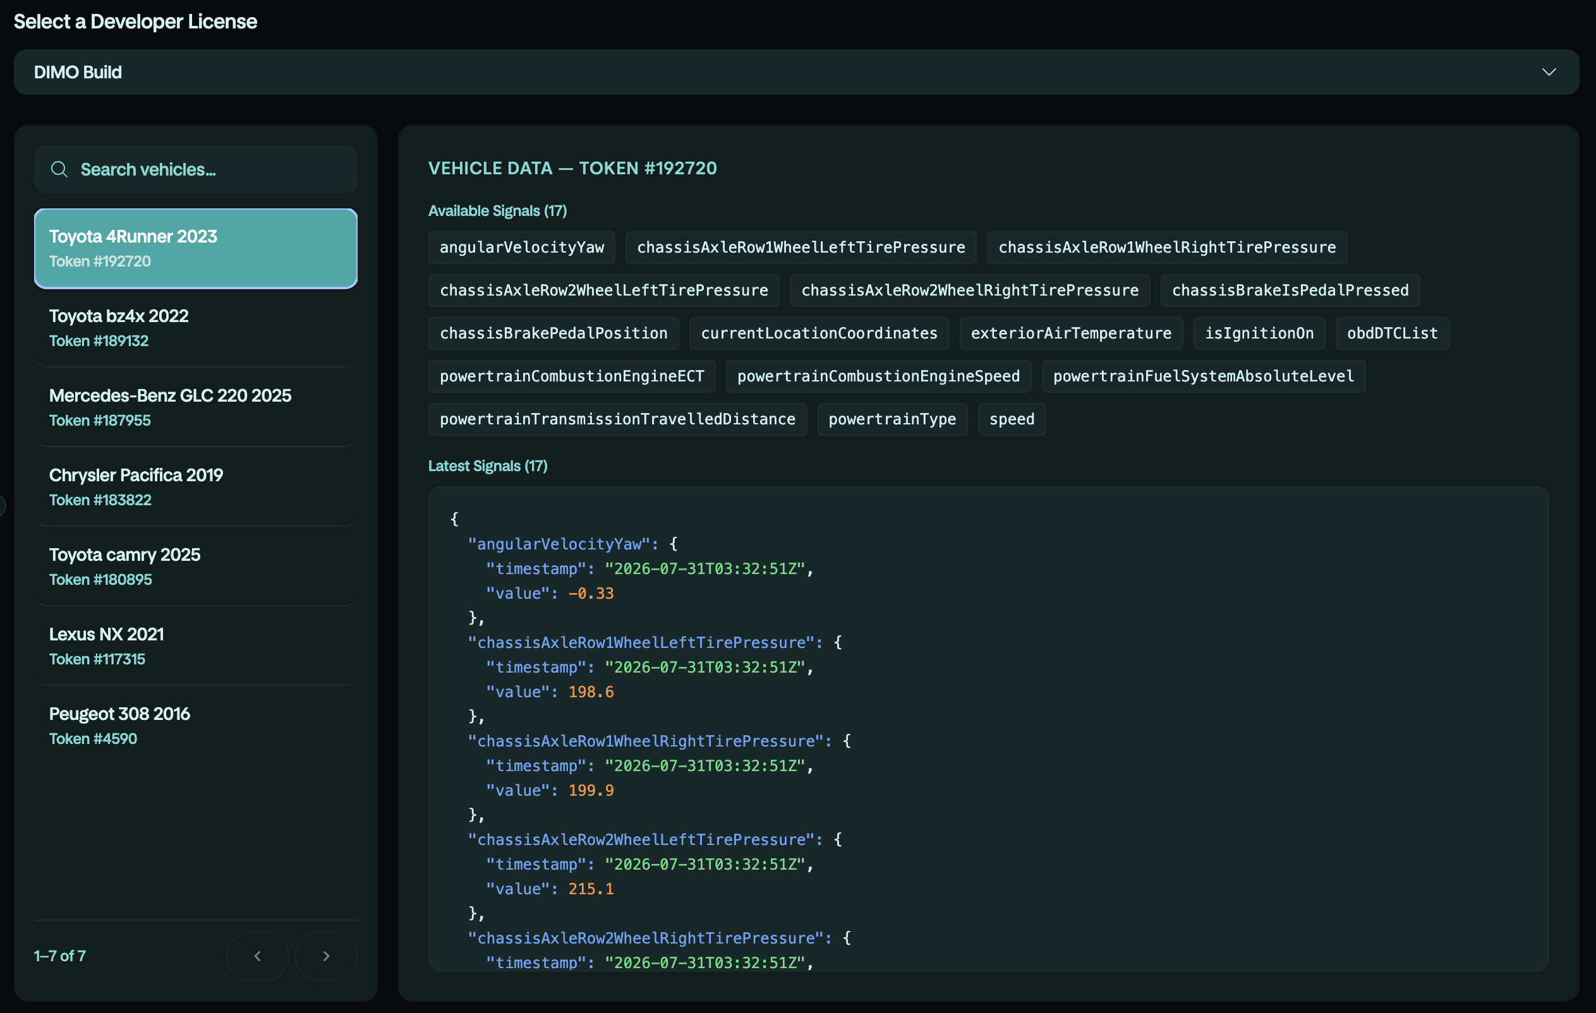
Task: Click Token #187955 label
Action: pos(100,421)
